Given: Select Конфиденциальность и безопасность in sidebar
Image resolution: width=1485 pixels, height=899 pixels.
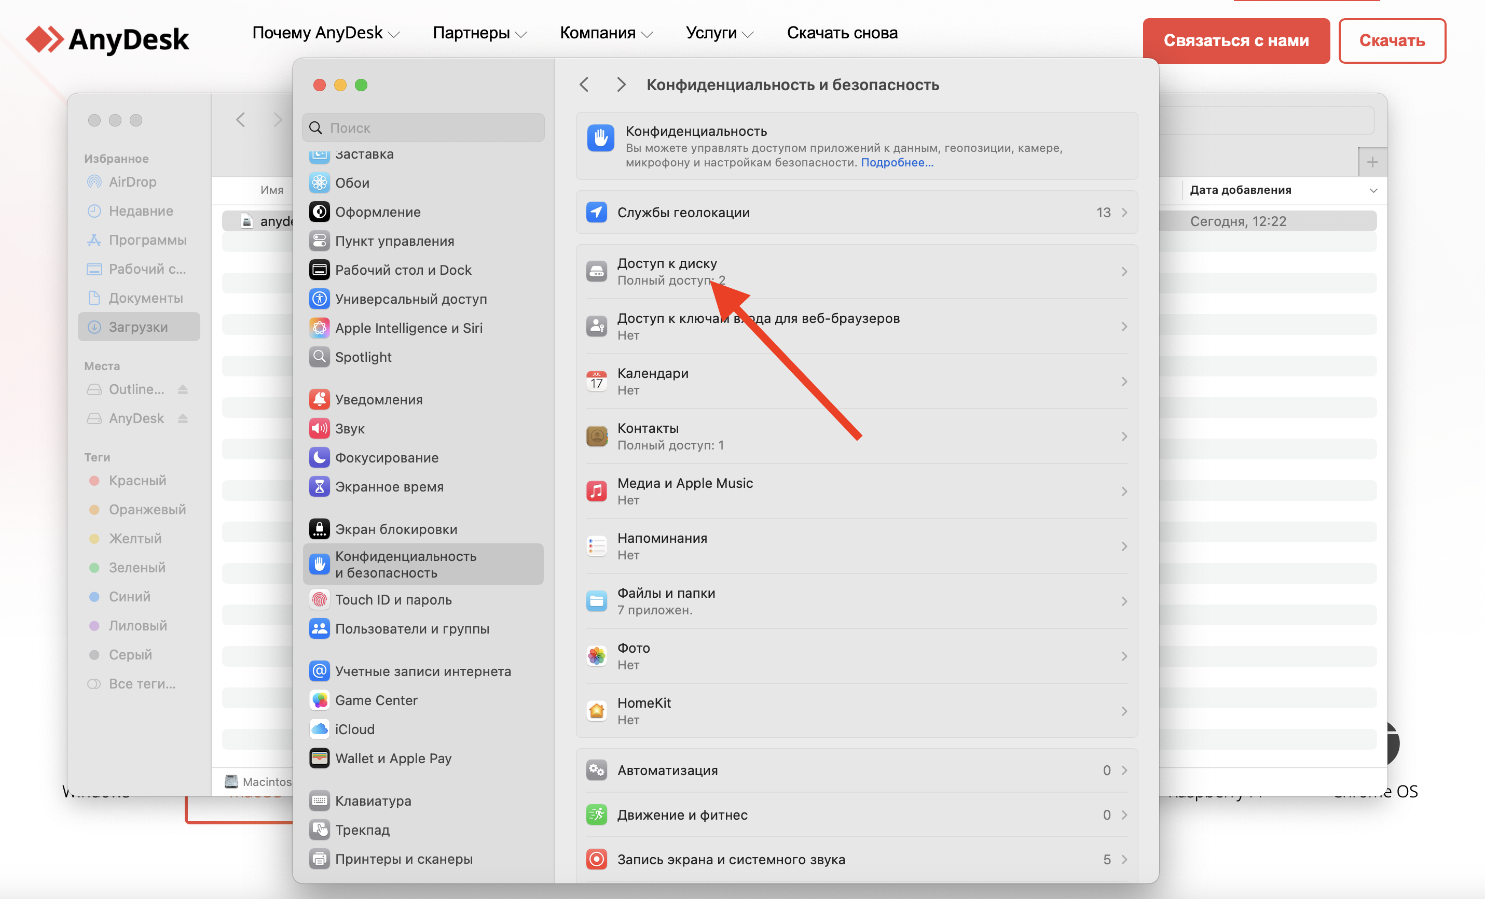Looking at the screenshot, I should click(x=424, y=564).
